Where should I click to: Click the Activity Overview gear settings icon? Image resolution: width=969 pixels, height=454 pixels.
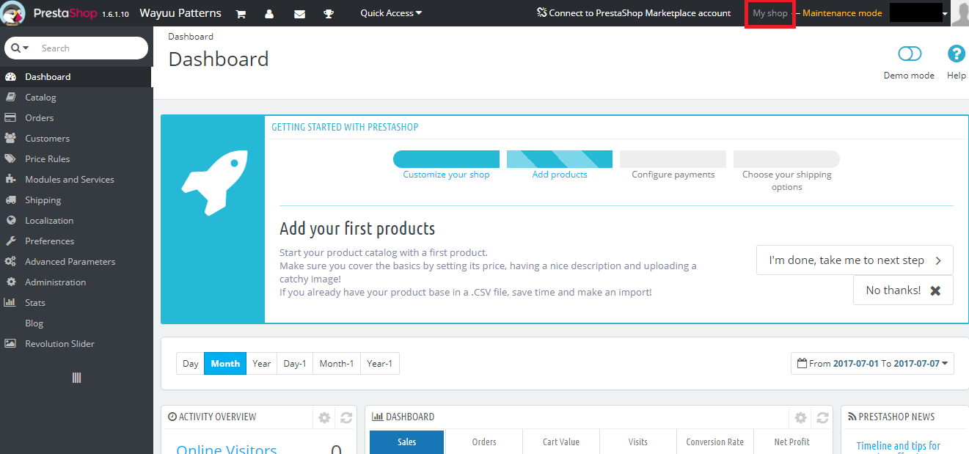point(324,417)
